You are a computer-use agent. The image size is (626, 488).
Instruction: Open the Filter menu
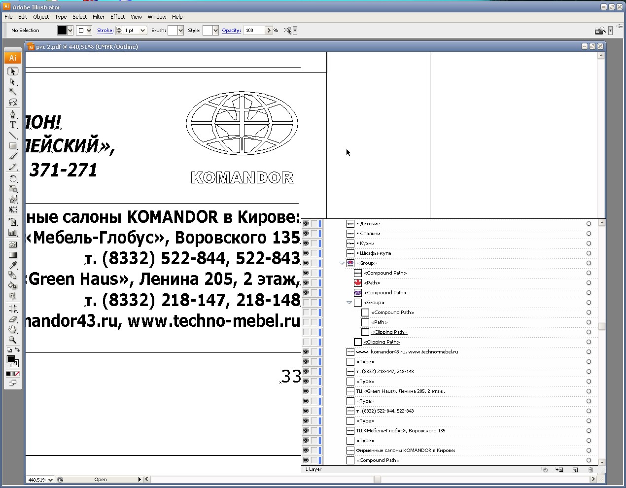[99, 17]
